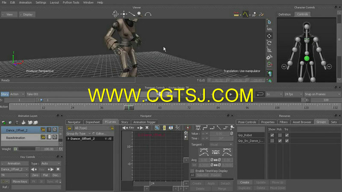Click the roll camera arc icon atop viewer
The image size is (342, 192).
click(x=148, y=15)
